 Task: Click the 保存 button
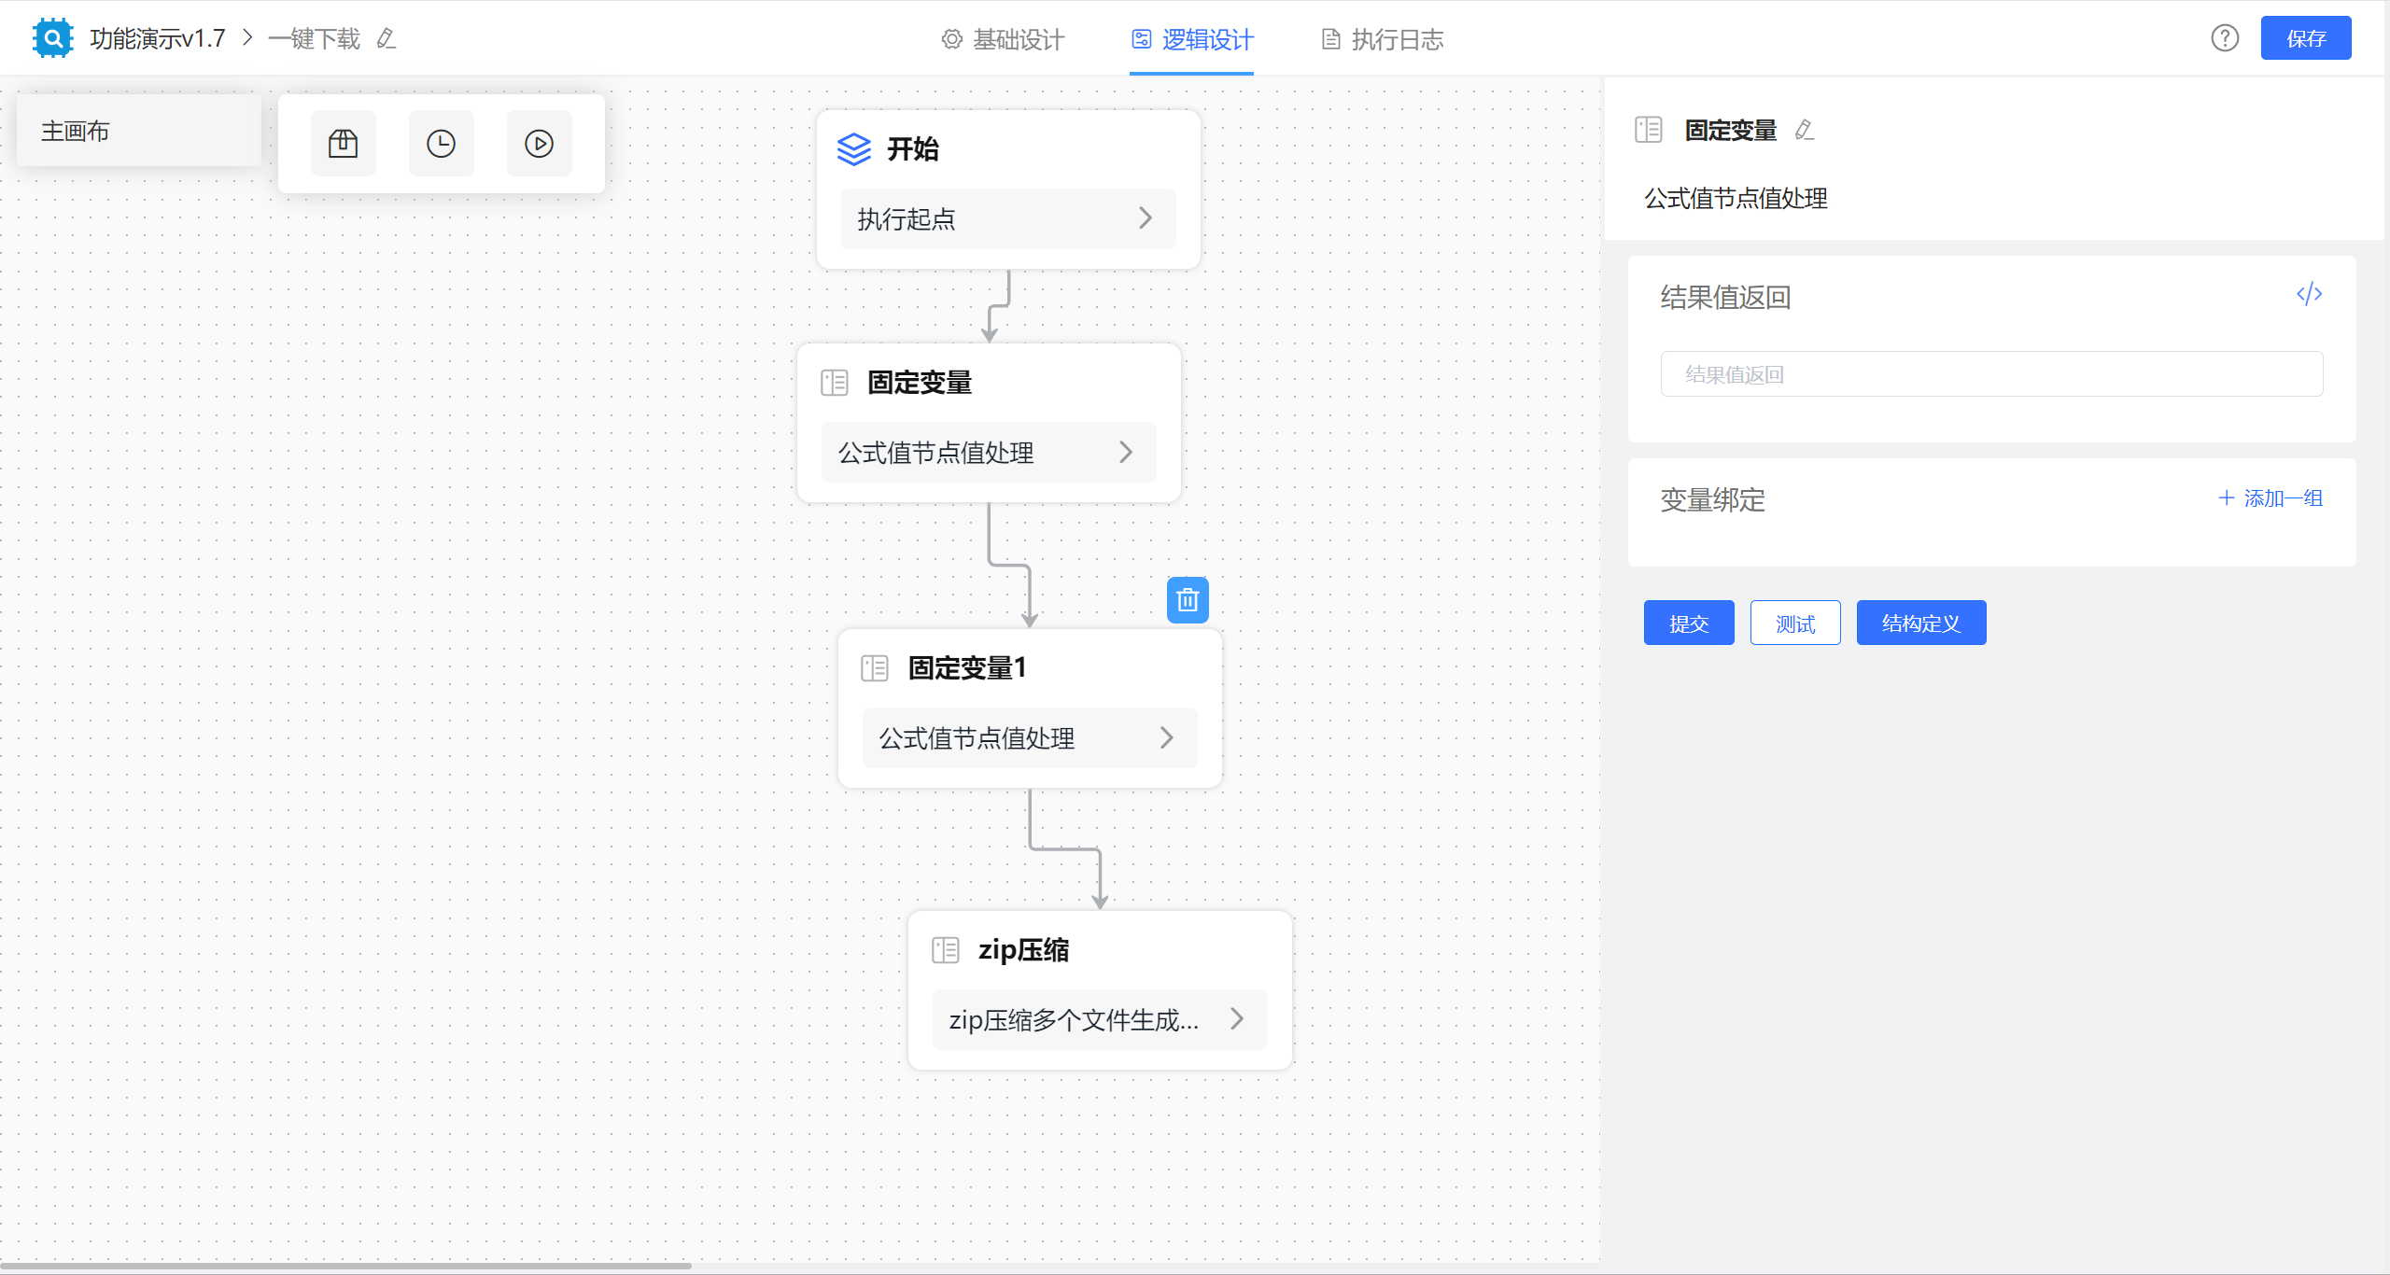point(2306,37)
